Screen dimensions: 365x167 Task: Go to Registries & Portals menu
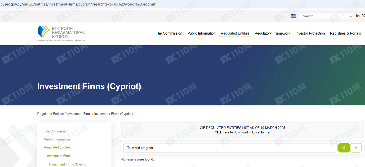click(345, 33)
